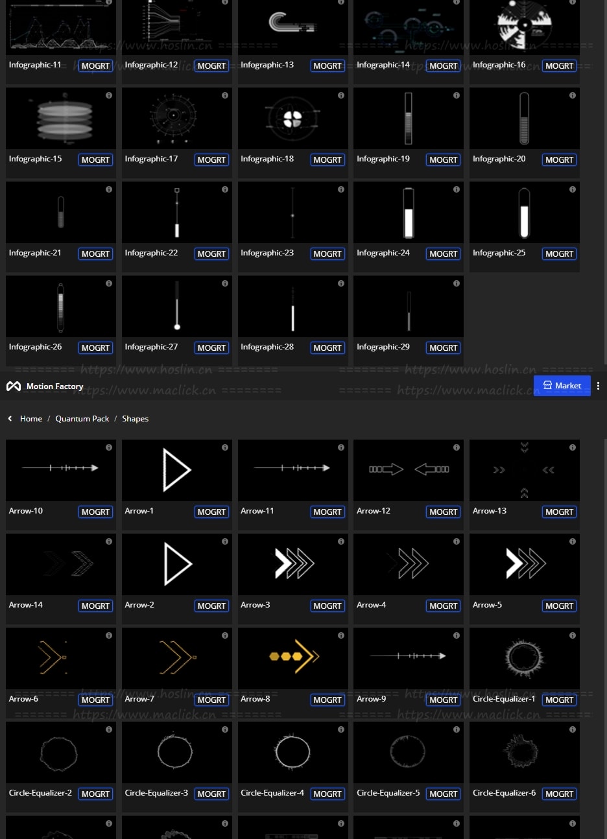Show info icon on Arrow-10 card
Image resolution: width=607 pixels, height=839 pixels.
point(109,447)
